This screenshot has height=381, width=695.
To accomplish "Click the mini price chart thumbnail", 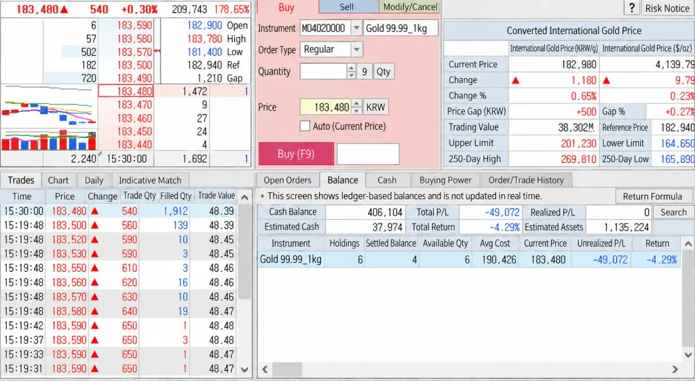I will coord(49,107).
